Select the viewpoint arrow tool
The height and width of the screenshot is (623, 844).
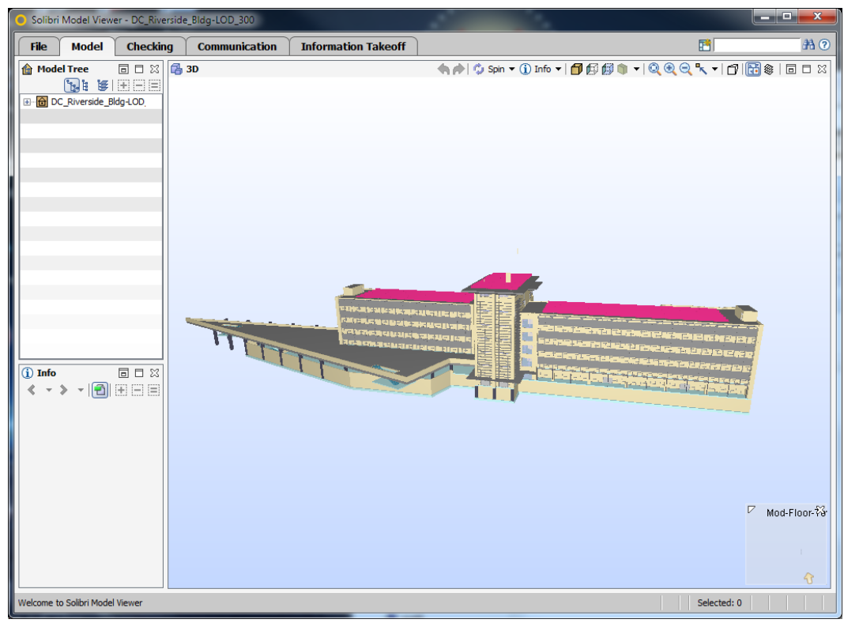pyautogui.click(x=701, y=69)
